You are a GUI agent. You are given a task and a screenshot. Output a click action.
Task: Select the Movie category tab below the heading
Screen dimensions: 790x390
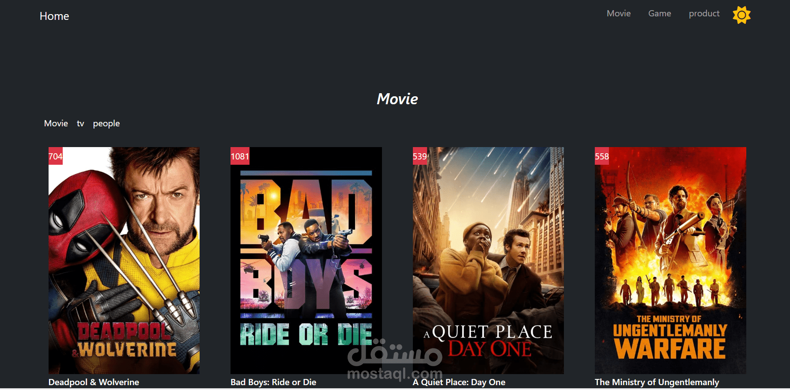pos(56,123)
